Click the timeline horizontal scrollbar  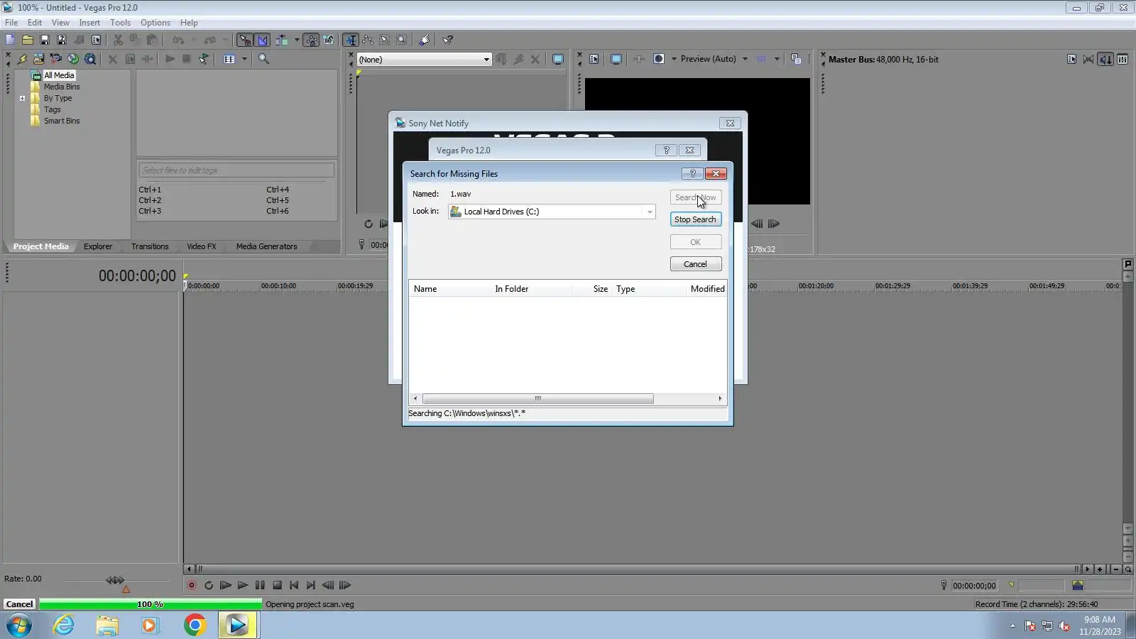637,569
